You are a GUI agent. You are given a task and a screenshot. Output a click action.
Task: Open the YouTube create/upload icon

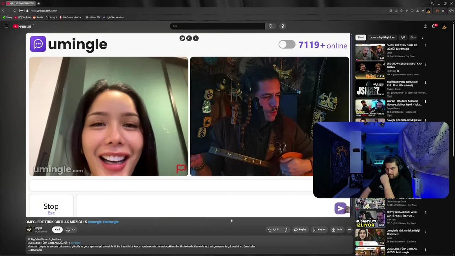point(425,26)
